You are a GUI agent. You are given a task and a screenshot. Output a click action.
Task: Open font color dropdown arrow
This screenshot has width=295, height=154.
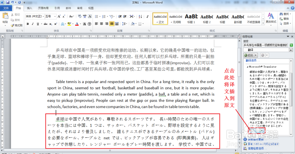tap(80, 24)
